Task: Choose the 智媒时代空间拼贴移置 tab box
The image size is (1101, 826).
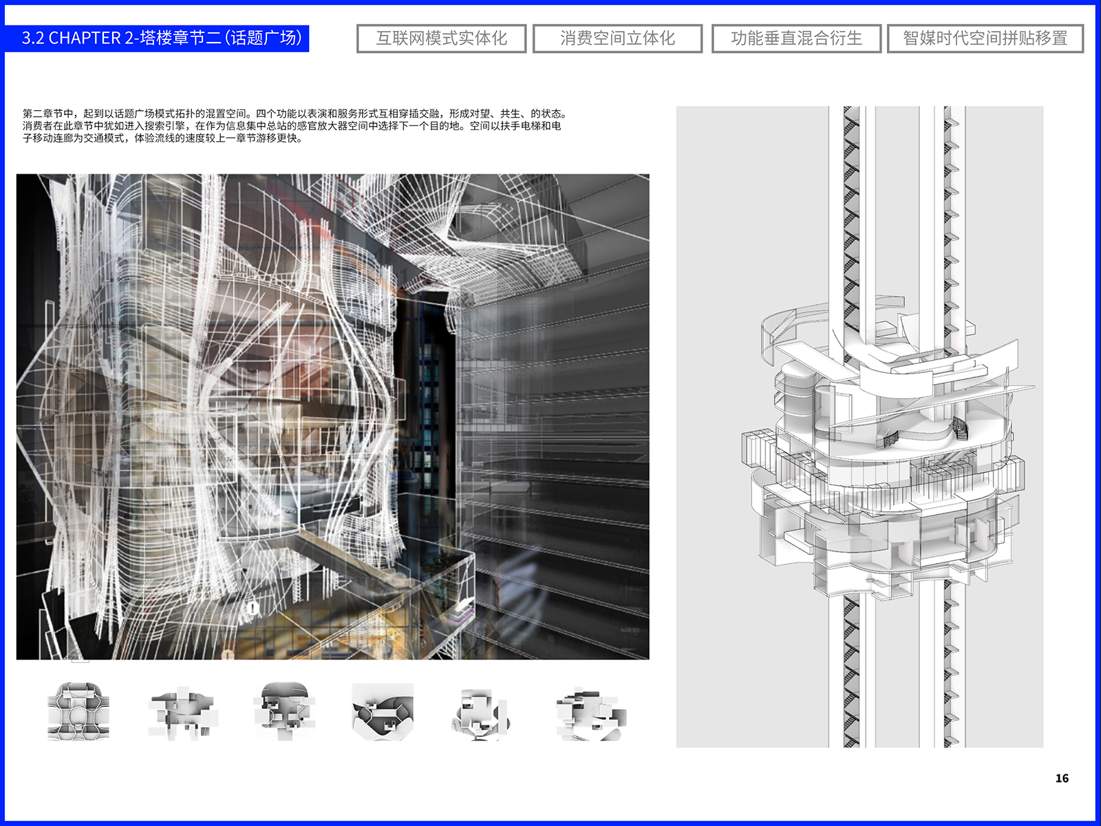Action: pyautogui.click(x=985, y=39)
